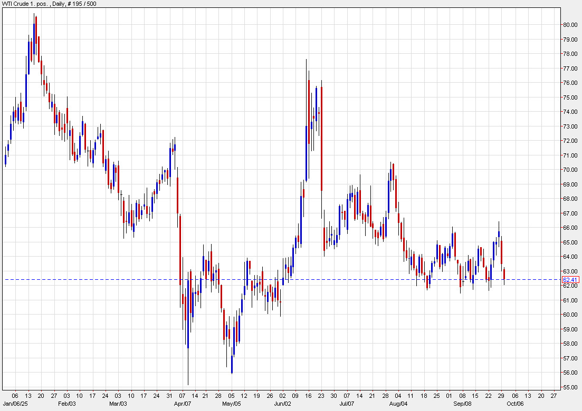Click the 'Jun/02' axis label
Viewport: 582px width, 411px height.
tap(284, 403)
